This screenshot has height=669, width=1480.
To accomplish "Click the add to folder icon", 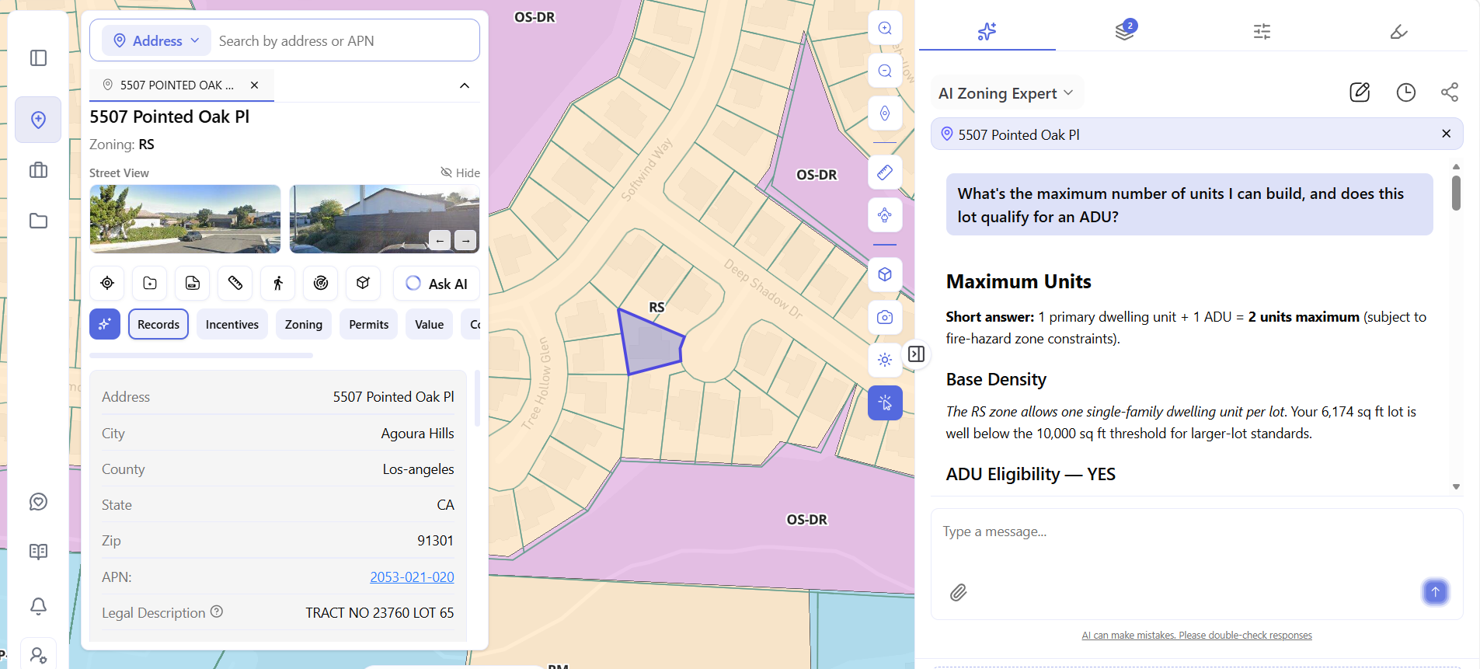I will tap(150, 284).
